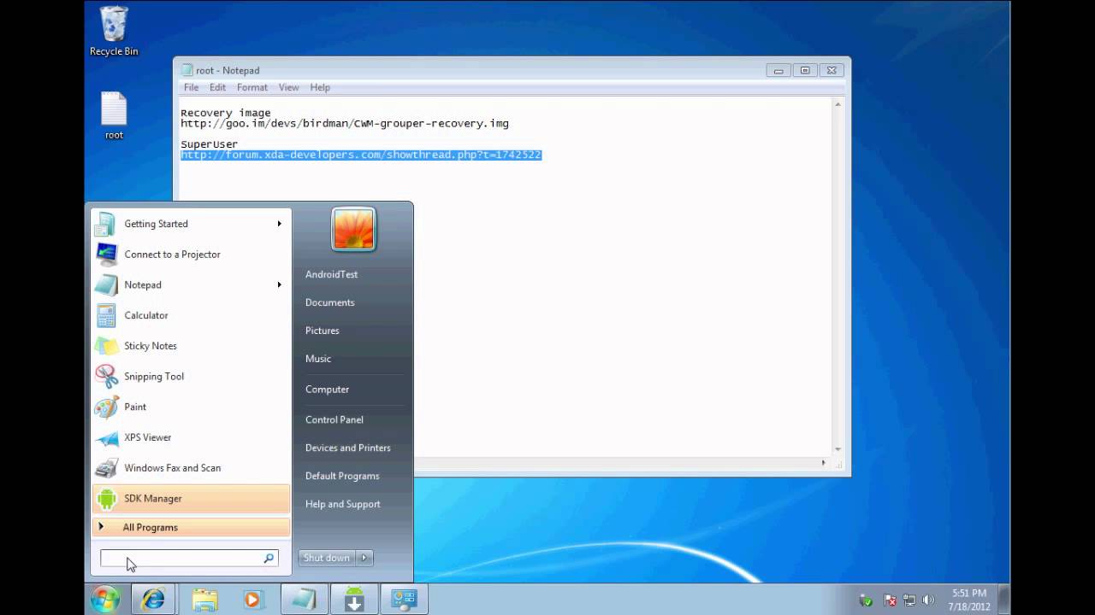Click Show desktop button at taskbar end
Screen dimensions: 1095x615
pos(1003,600)
